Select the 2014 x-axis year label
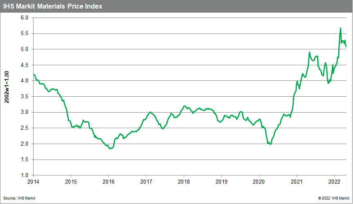This screenshot has height=204, width=353. click(x=33, y=181)
